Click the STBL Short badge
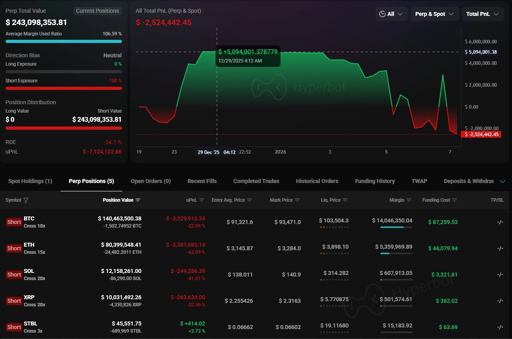The height and width of the screenshot is (339, 512). click(x=14, y=327)
